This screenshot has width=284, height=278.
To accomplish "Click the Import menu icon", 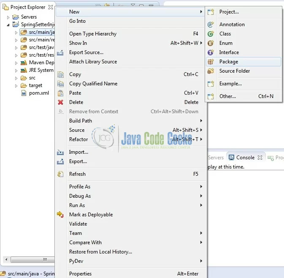I will (x=60, y=153).
